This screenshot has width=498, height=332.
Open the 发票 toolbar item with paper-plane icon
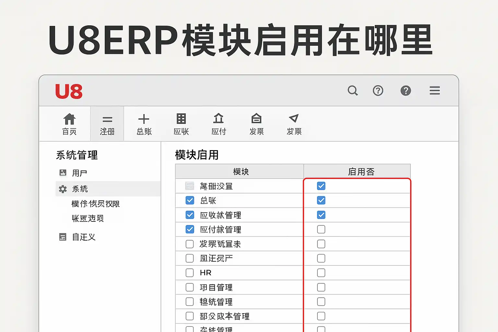(294, 124)
